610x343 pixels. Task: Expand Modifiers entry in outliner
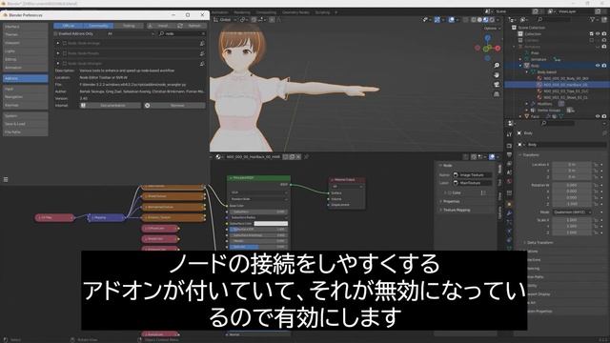point(527,104)
